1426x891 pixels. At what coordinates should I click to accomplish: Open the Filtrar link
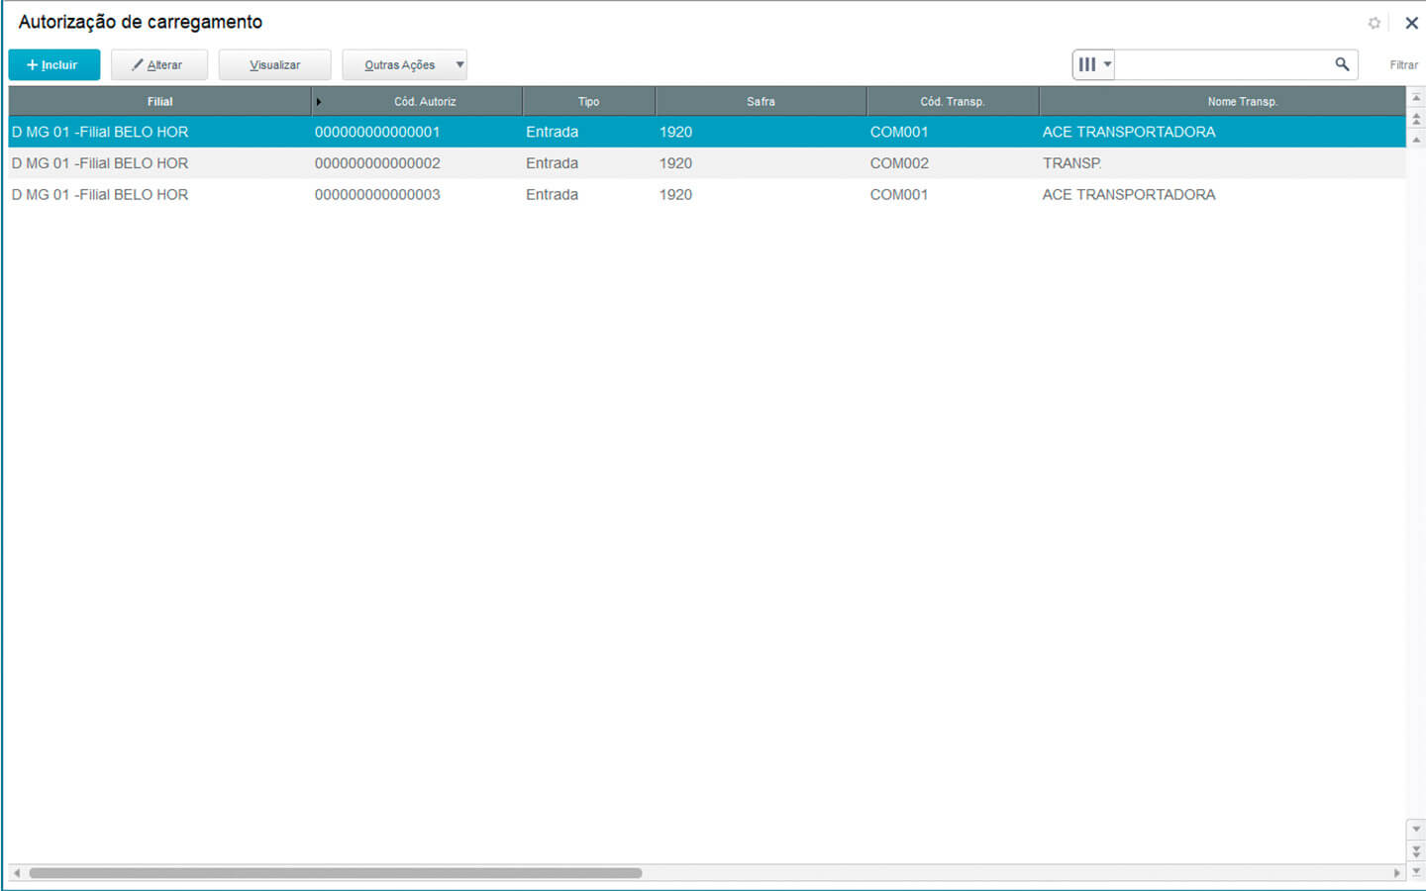point(1403,65)
